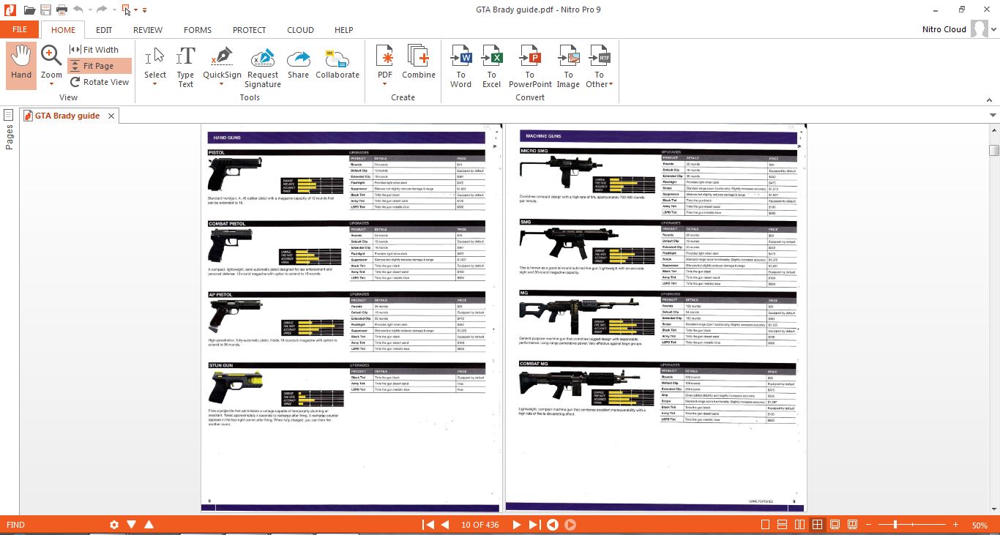The height and width of the screenshot is (535, 1000).
Task: Zoom in with the plus button
Action: click(955, 525)
